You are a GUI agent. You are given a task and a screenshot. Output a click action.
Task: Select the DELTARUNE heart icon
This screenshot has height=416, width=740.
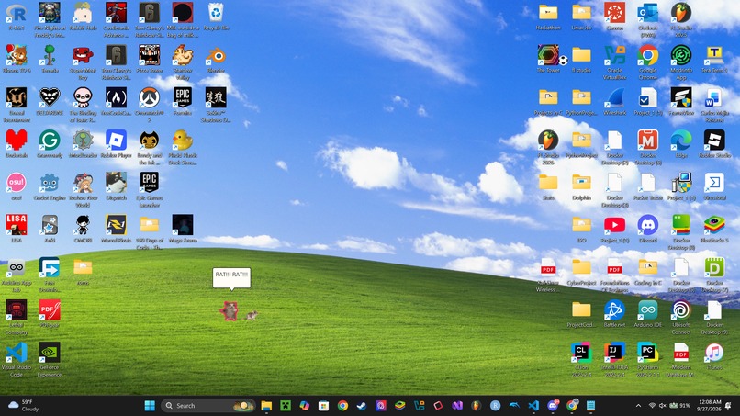point(50,98)
